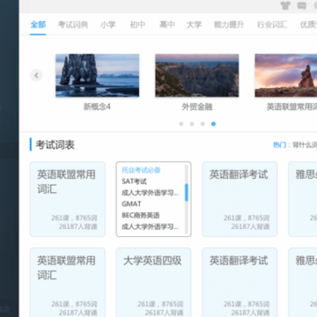Open the skin (T-shirt) icon

pyautogui.click(x=285, y=5)
